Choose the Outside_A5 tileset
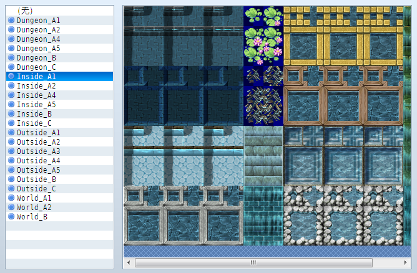 pyautogui.click(x=59, y=170)
